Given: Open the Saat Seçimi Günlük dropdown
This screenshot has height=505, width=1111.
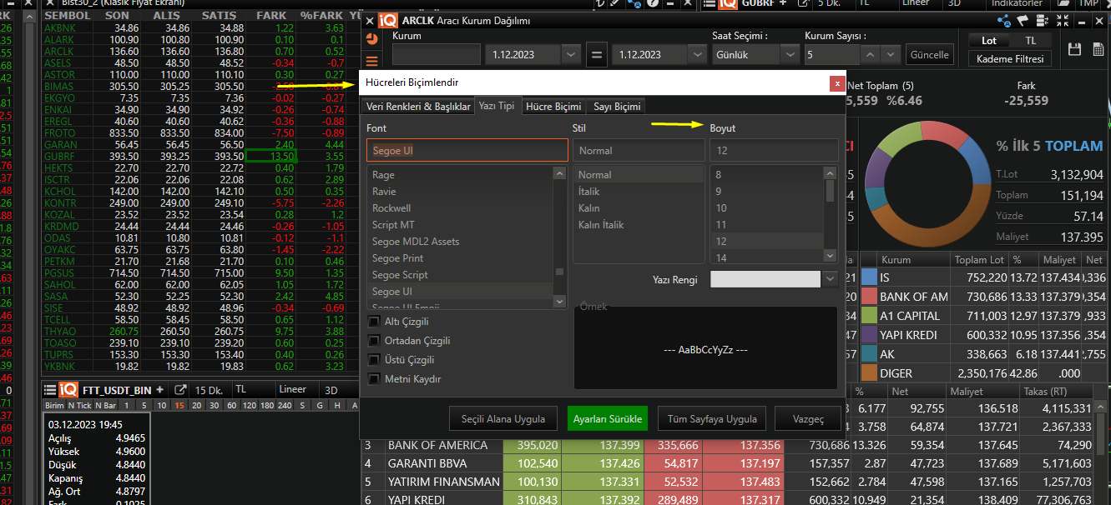Looking at the screenshot, I should (790, 55).
